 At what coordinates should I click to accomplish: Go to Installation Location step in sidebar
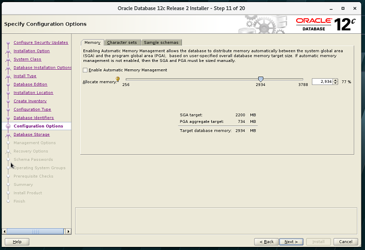pos(33,93)
